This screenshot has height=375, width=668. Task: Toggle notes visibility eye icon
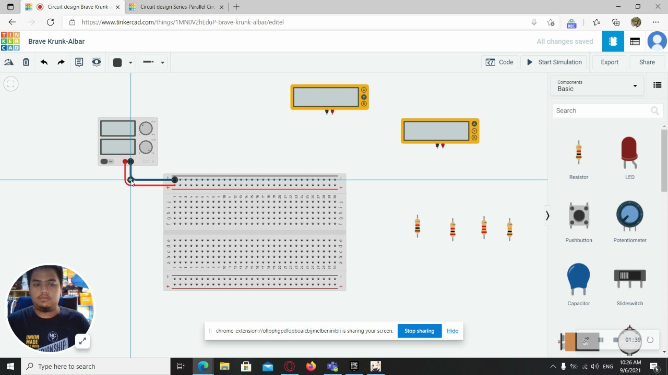pos(97,62)
